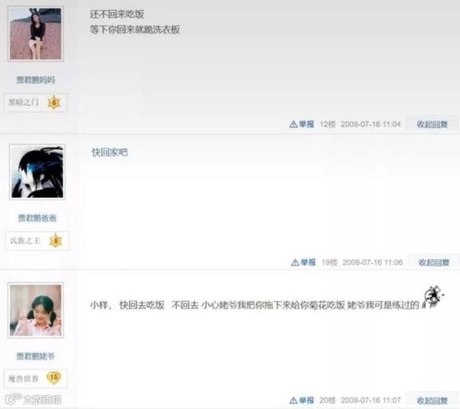Click the level 8 badge of 贾君鹏爸爸

[x=56, y=241]
